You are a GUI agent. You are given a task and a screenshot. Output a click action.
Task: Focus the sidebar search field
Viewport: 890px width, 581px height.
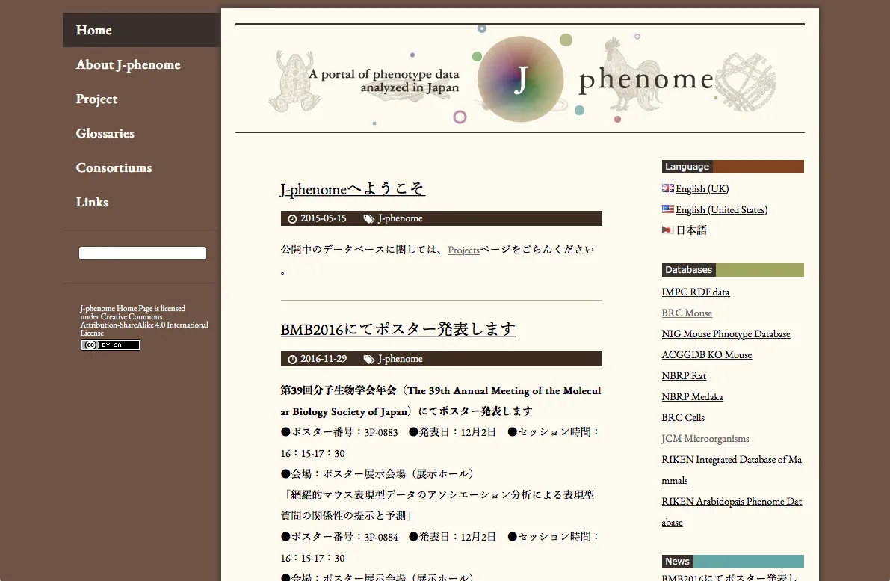click(143, 253)
